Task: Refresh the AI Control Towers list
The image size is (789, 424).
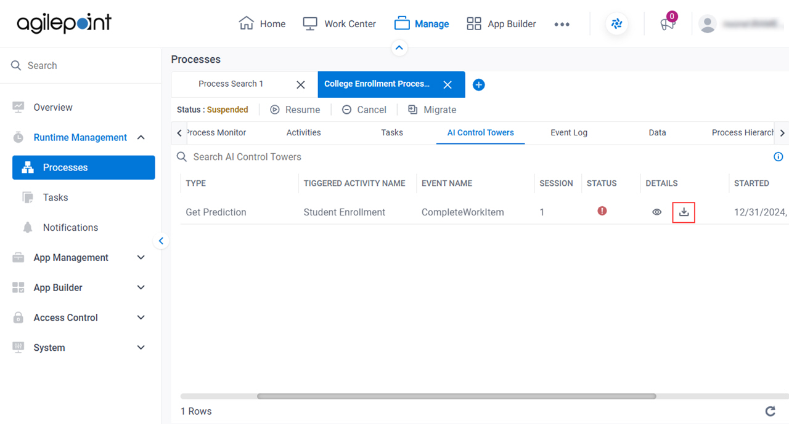Action: 770,411
